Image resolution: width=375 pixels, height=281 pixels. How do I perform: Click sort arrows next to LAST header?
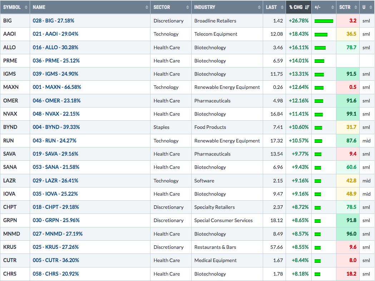pos(282,7)
